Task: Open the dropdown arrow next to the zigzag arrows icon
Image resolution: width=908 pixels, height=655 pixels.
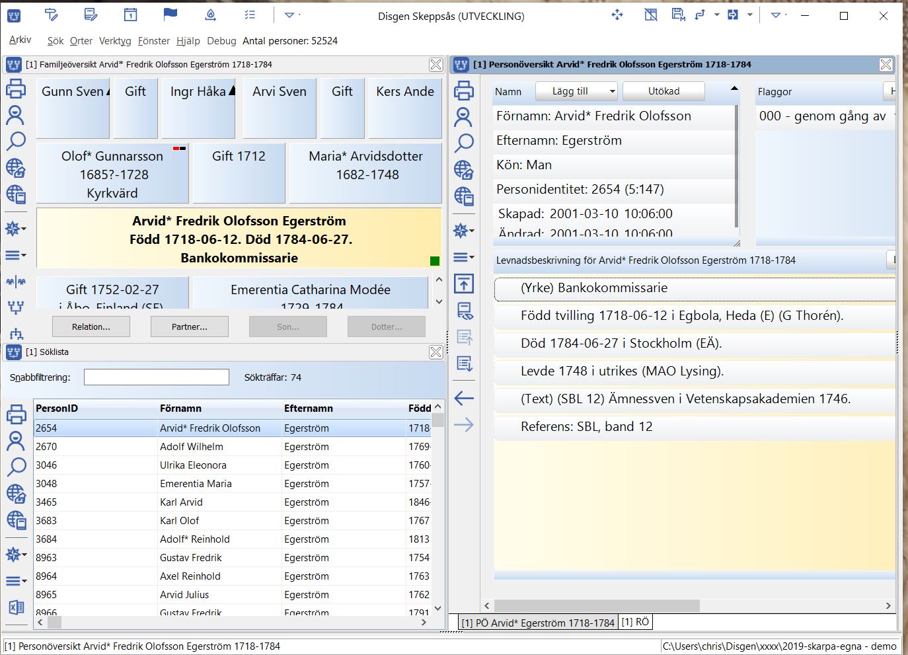Action: click(716, 15)
